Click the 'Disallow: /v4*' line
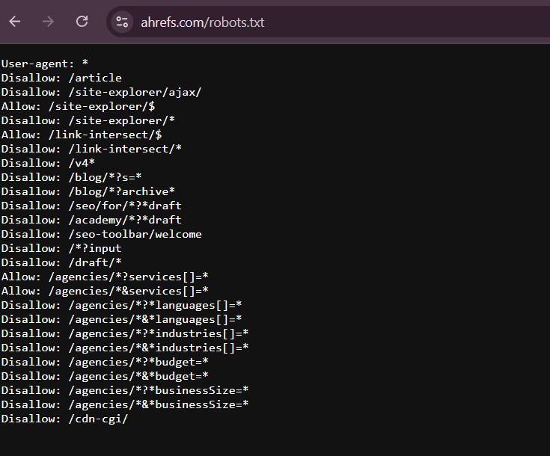 coord(48,163)
